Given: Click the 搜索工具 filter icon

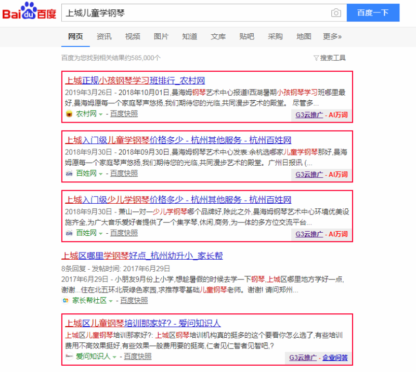Looking at the screenshot, I should (316, 58).
